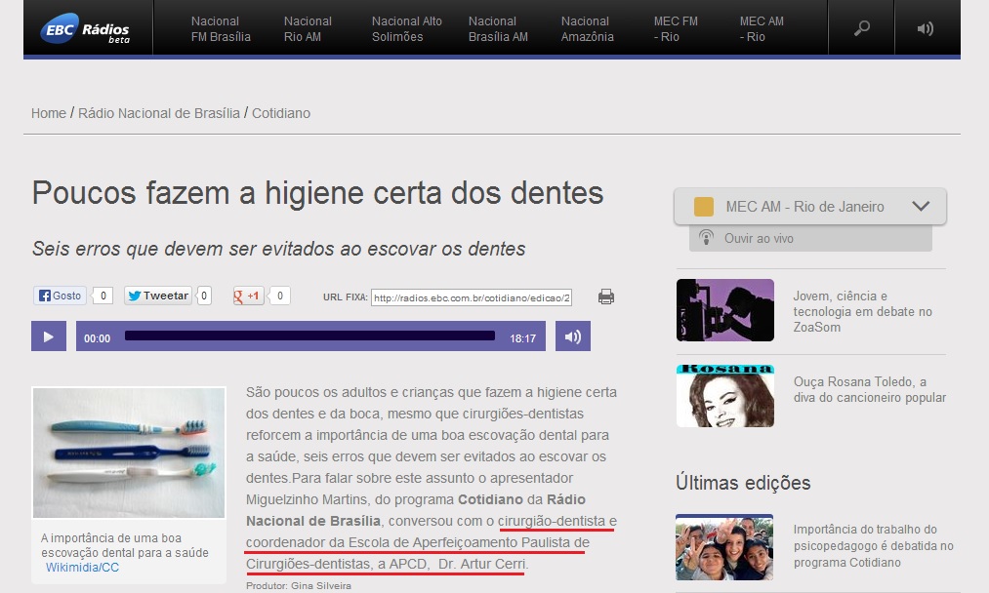Click the EBC Rádios logo
This screenshot has height=593, width=989.
click(85, 29)
